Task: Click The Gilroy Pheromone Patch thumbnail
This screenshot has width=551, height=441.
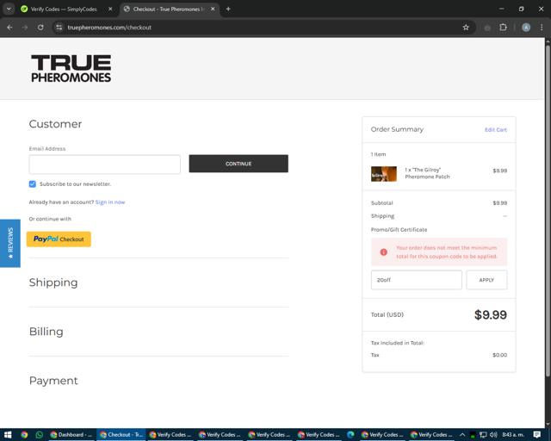Action: (384, 174)
